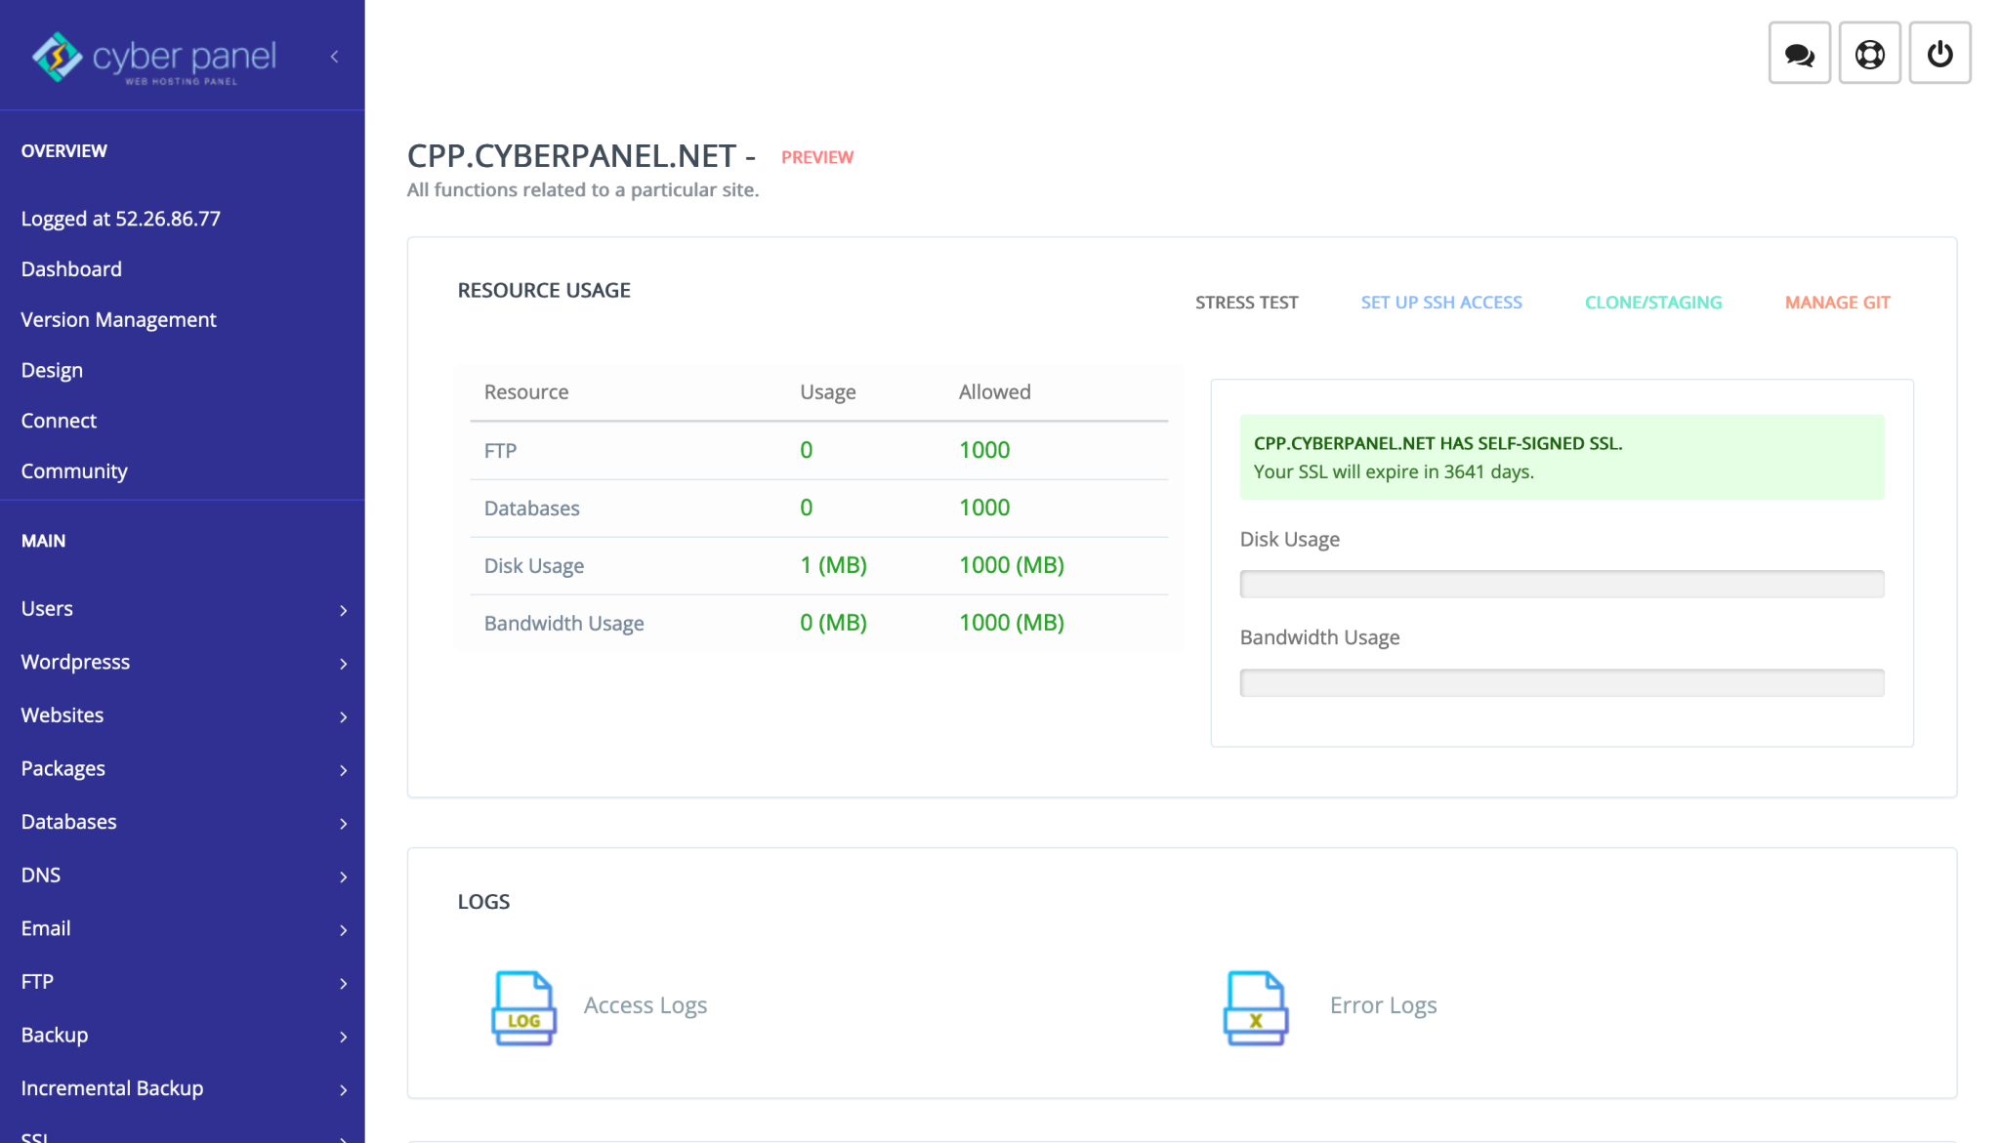Expand the Packages menu chevron
Image resolution: width=2000 pixels, height=1143 pixels.
(344, 770)
